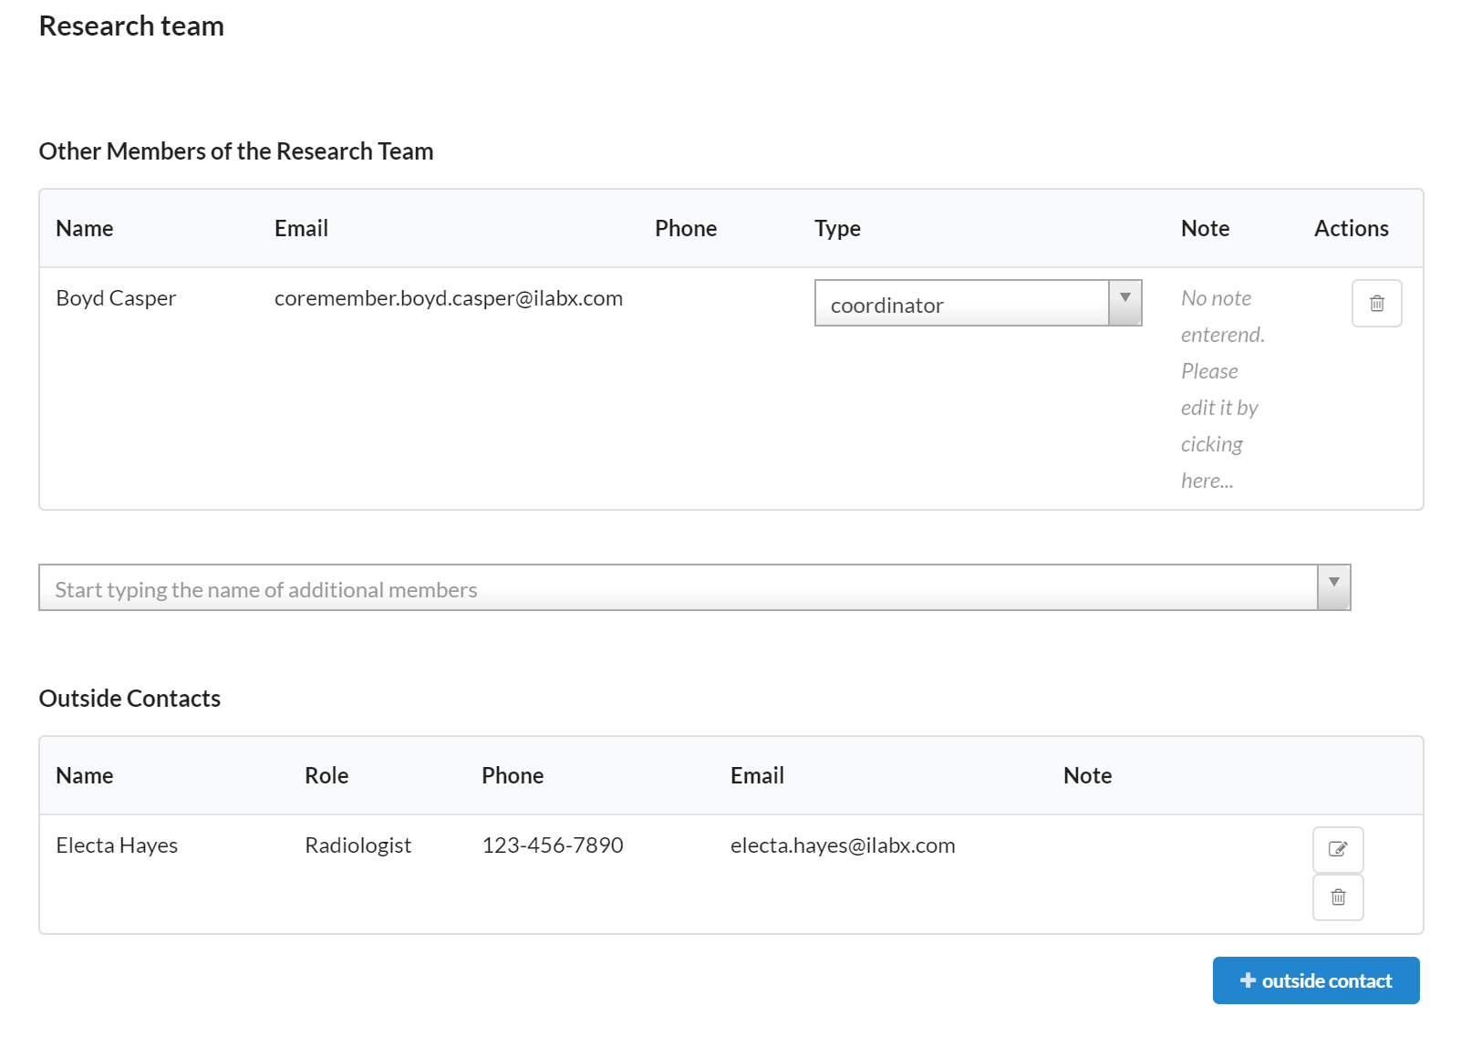Click the Electa Hayes name cell
The height and width of the screenshot is (1037, 1461).
point(117,845)
